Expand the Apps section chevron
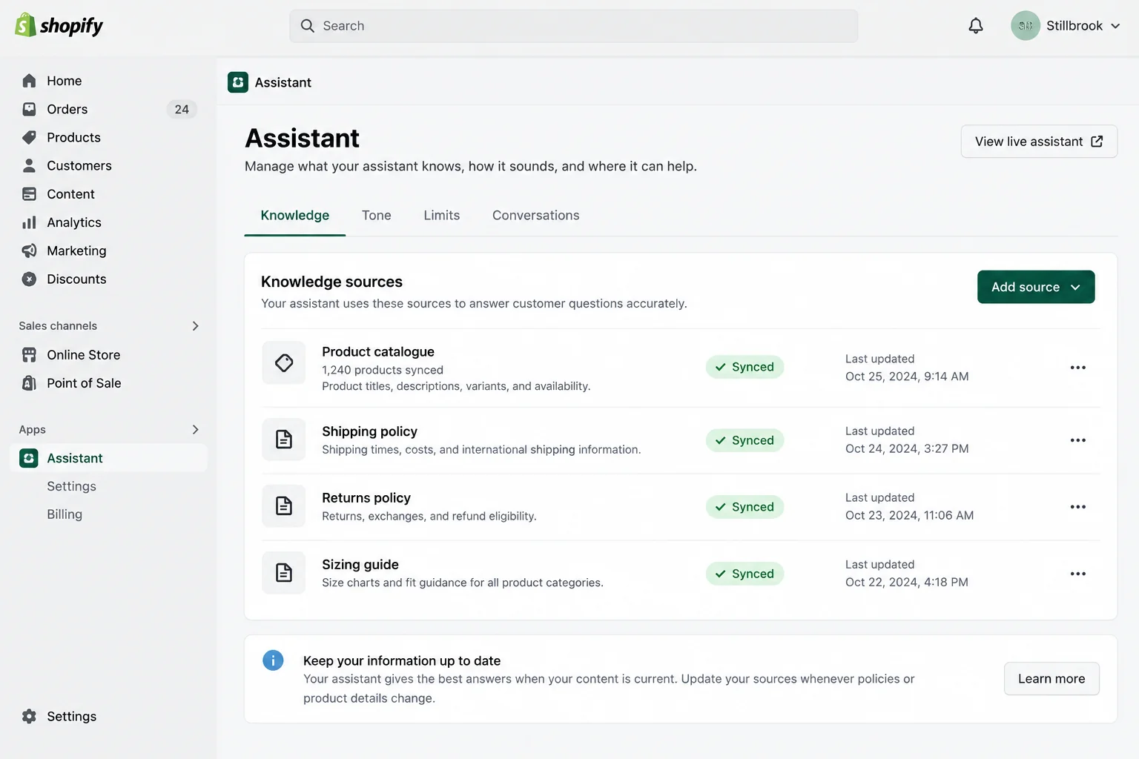The image size is (1139, 759). [195, 430]
